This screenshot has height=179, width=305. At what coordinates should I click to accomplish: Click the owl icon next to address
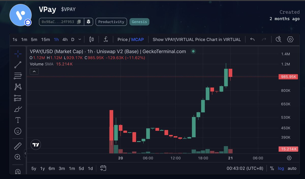(x=88, y=22)
